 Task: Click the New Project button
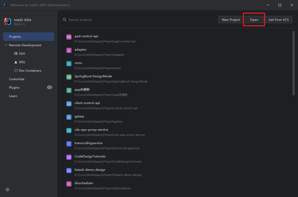click(231, 20)
